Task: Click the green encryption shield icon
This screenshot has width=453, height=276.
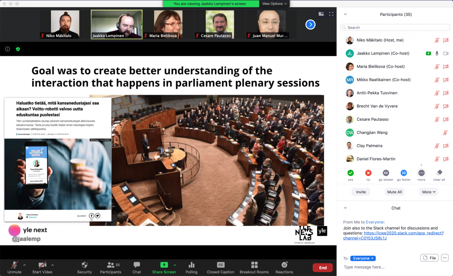Action: 18,49
